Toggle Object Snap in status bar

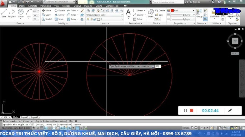[54, 128]
